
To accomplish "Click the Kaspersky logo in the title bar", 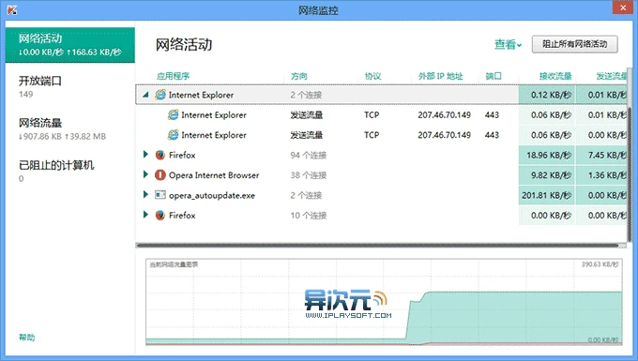I will click(12, 9).
